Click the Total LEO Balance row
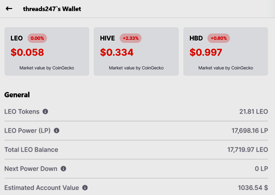The height and width of the screenshot is (195, 275). [x=136, y=150]
